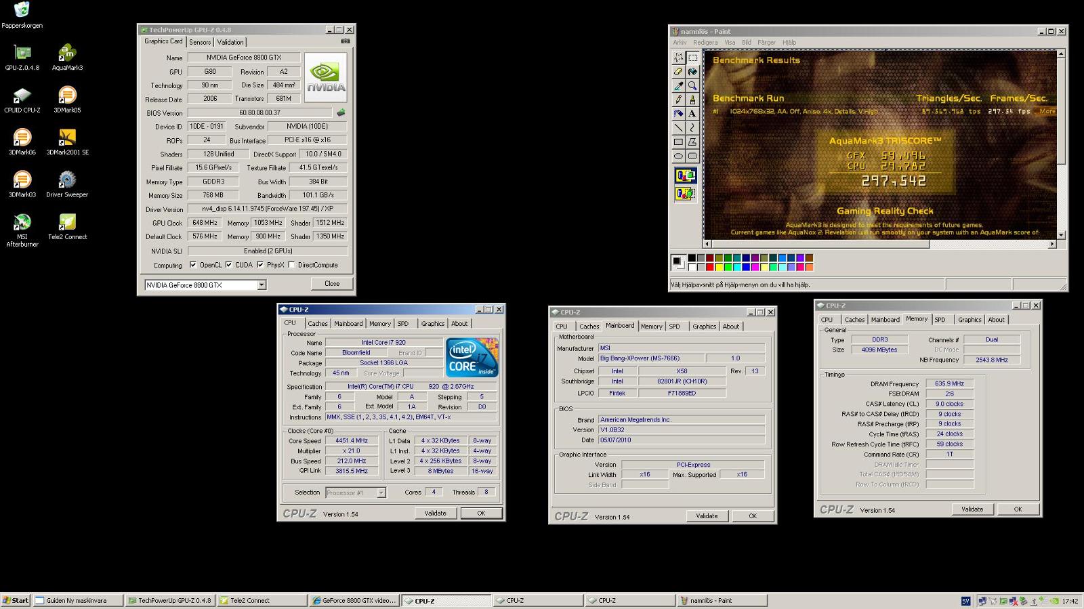
Task: Click the GPU-Z screenshot camera icon
Action: [345, 41]
